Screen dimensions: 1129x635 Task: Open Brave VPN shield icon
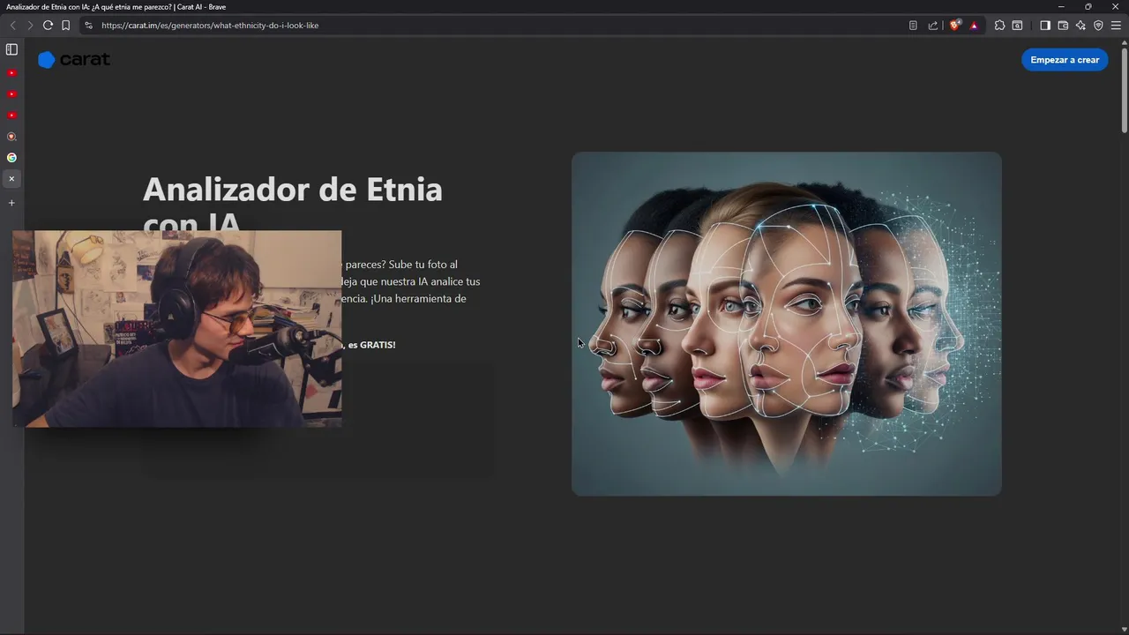(1098, 26)
